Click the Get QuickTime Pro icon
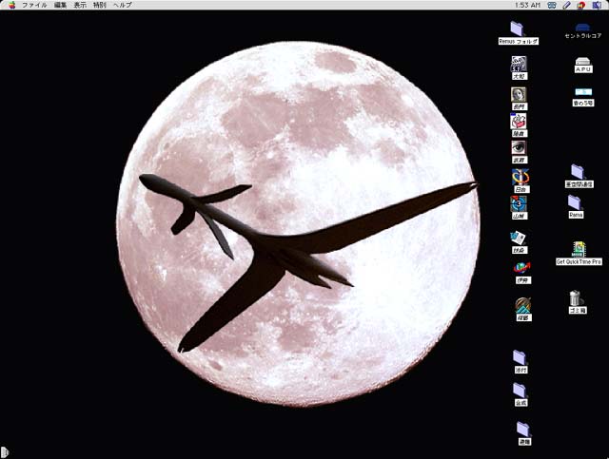 tap(579, 248)
